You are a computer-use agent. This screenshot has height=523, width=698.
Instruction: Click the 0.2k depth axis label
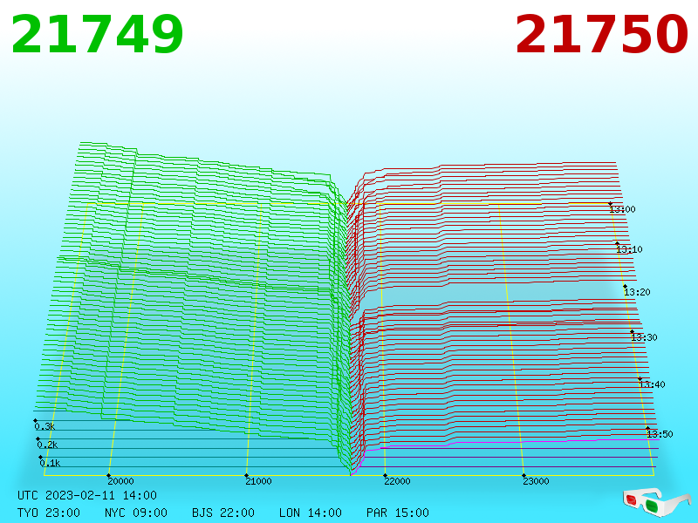pos(47,445)
